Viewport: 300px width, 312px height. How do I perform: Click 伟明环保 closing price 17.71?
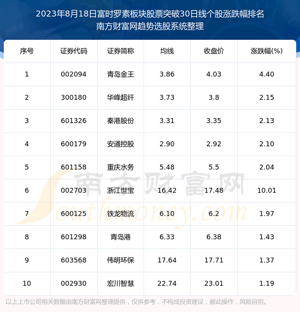click(214, 260)
